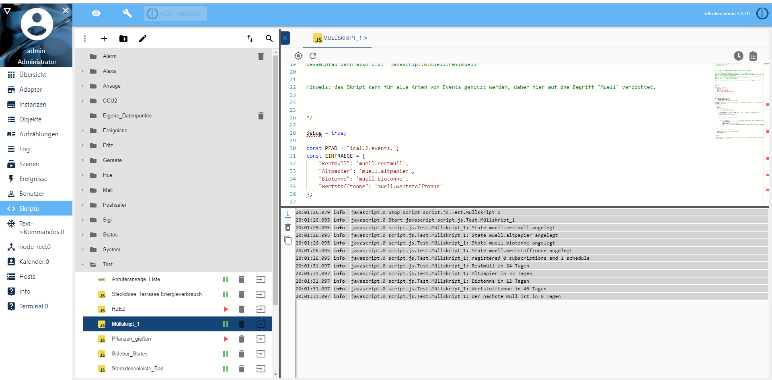The image size is (772, 380).
Task: Close the admin drawer with X
Action: [66, 11]
